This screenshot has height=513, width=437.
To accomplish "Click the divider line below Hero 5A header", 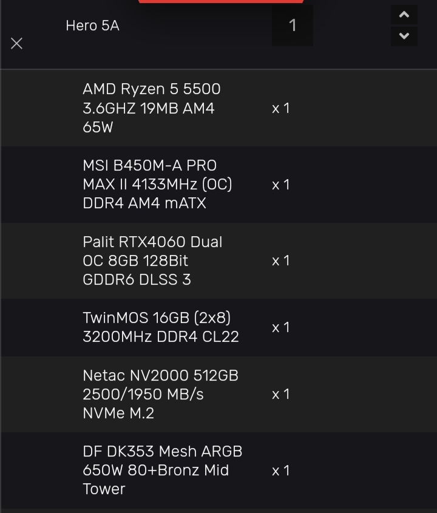I will point(218,69).
